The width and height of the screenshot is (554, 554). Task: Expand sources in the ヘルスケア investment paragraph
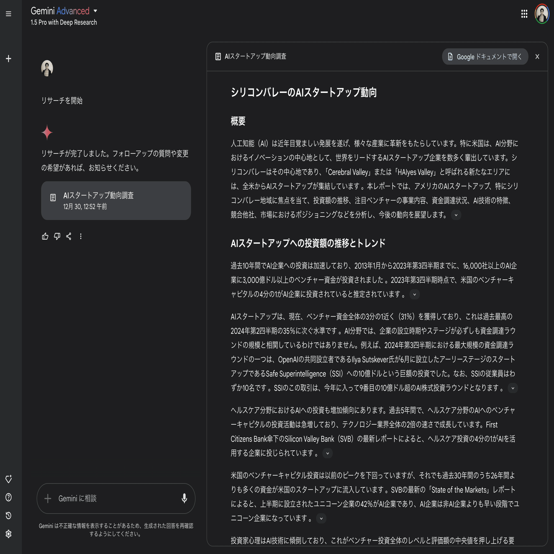(328, 453)
